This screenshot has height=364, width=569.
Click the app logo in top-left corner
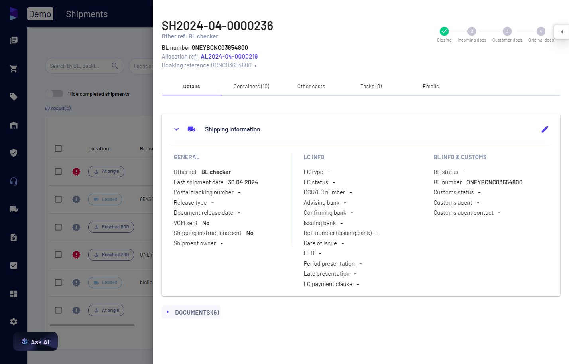[x=14, y=14]
